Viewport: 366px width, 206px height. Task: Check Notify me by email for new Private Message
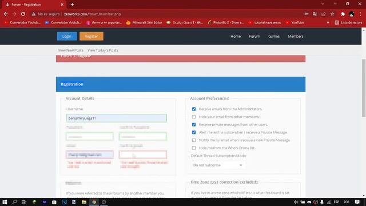pyautogui.click(x=194, y=140)
